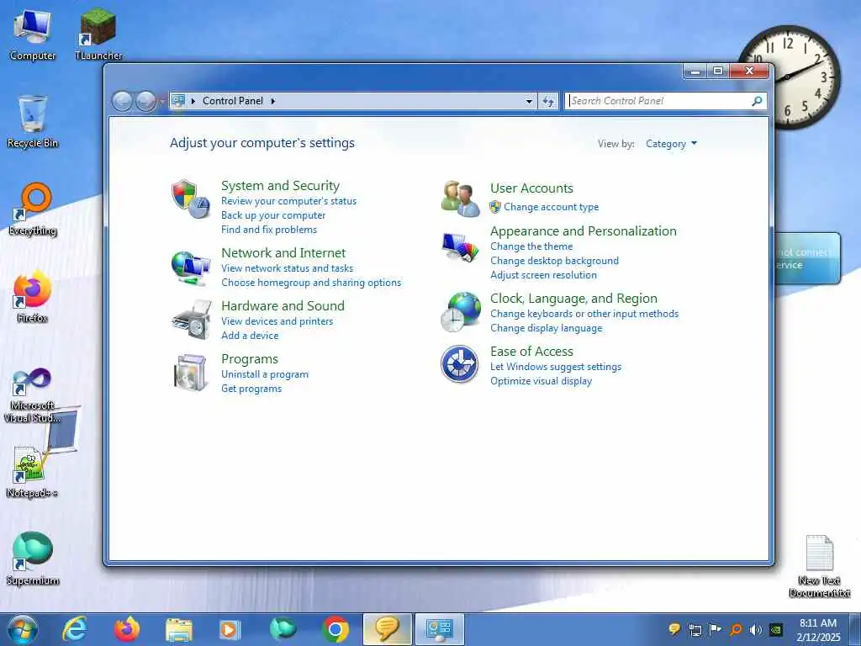Launch Google Chrome from the taskbar
This screenshot has height=646, width=861.
point(335,629)
